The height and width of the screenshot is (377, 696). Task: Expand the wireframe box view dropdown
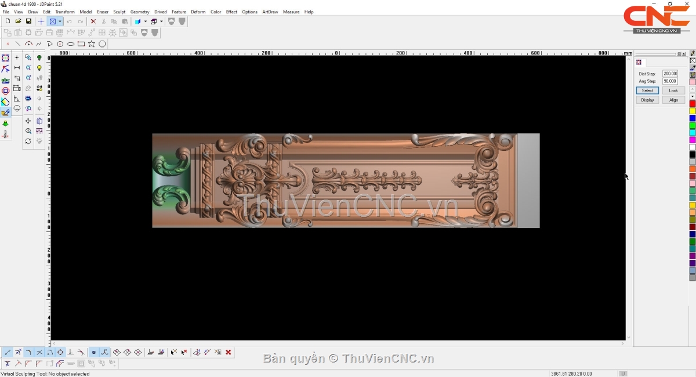(x=161, y=21)
